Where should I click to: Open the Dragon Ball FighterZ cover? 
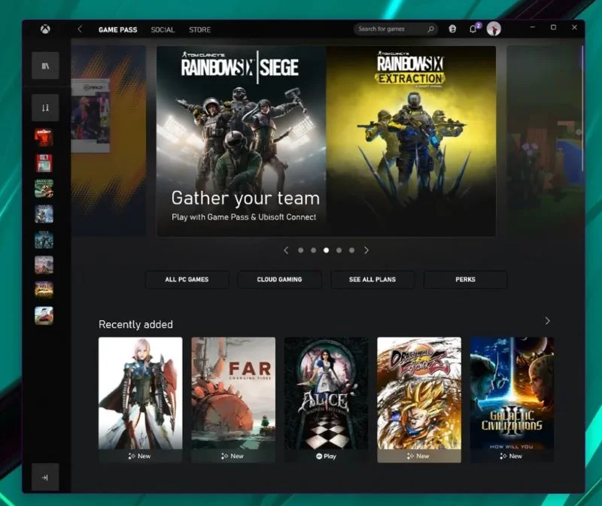click(419, 393)
